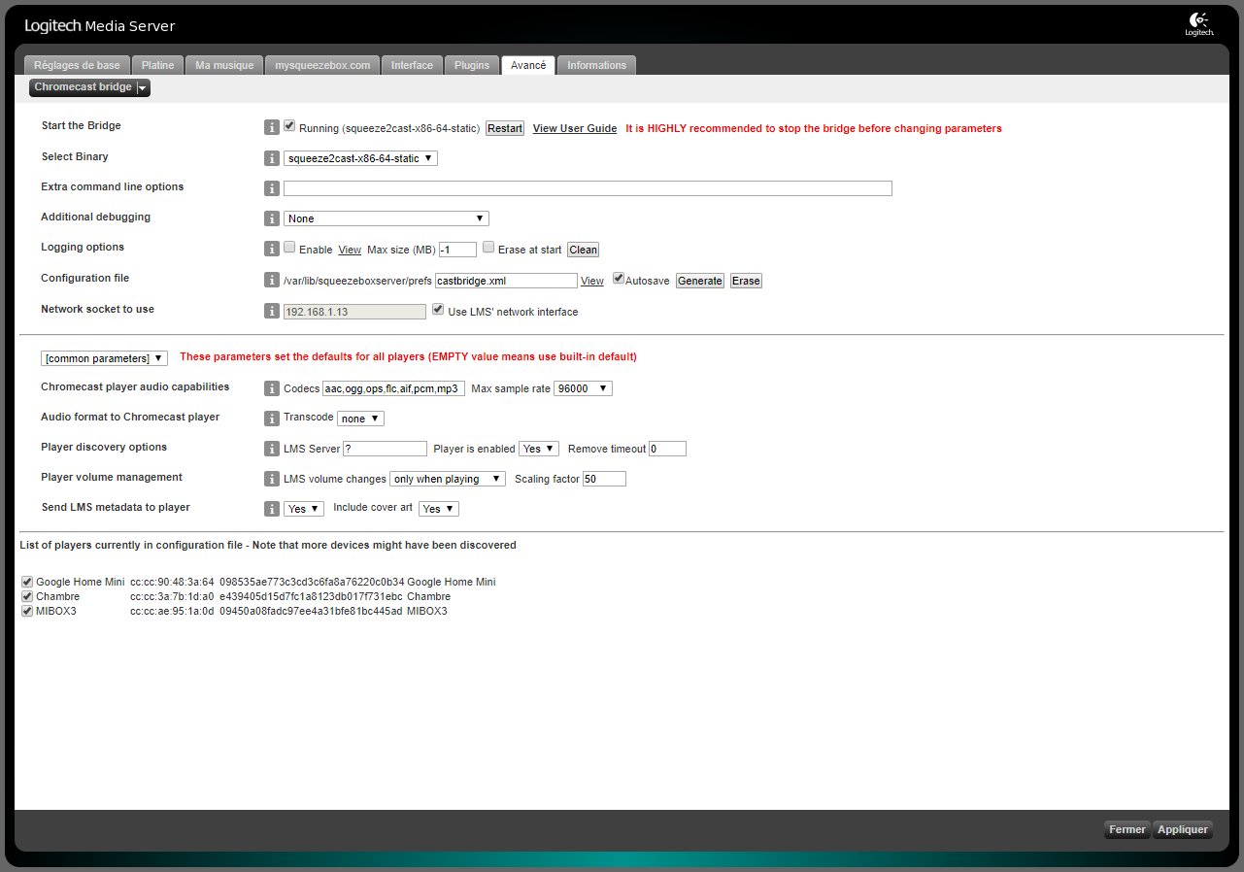This screenshot has height=872, width=1244.
Task: Show info for Logging options
Action: coord(272,249)
